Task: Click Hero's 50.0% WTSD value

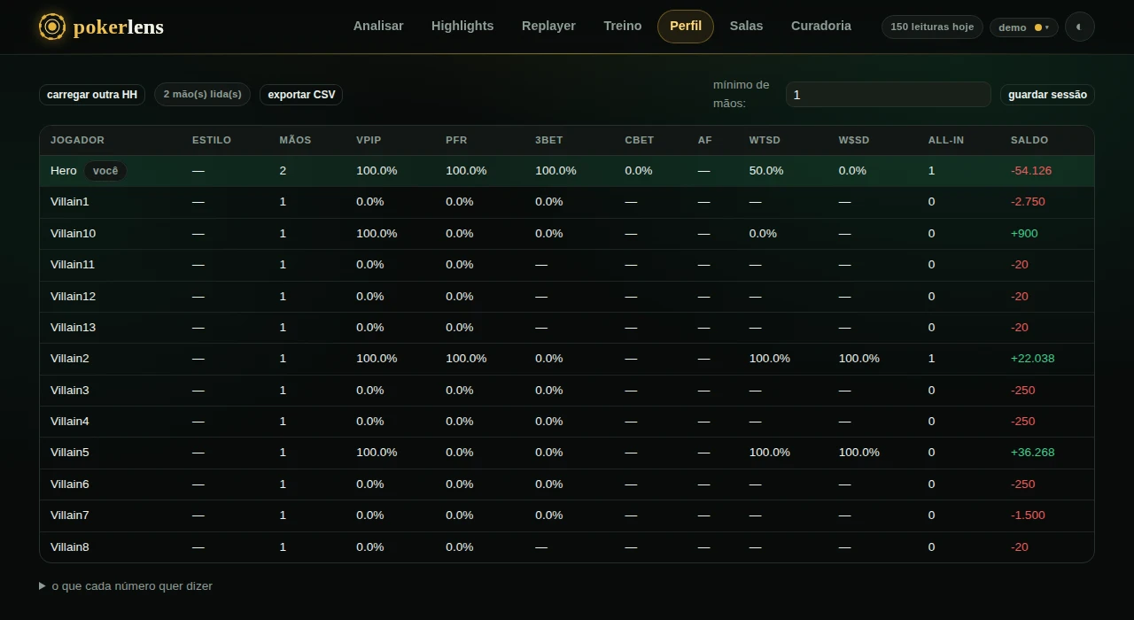Action: pos(766,171)
